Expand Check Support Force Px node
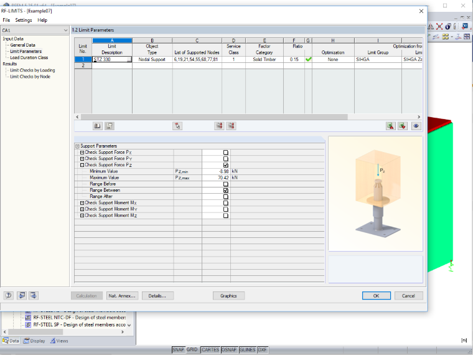The image size is (473, 355). [x=82, y=153]
